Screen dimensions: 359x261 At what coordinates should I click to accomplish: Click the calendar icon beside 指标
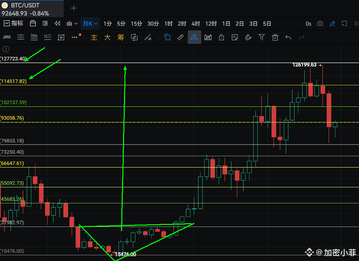pos(33,24)
